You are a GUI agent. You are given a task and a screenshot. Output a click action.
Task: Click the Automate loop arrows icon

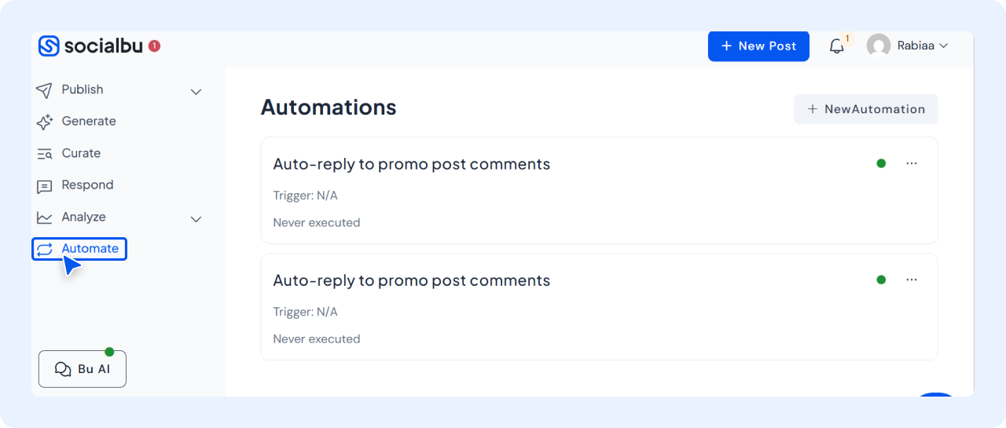point(45,249)
